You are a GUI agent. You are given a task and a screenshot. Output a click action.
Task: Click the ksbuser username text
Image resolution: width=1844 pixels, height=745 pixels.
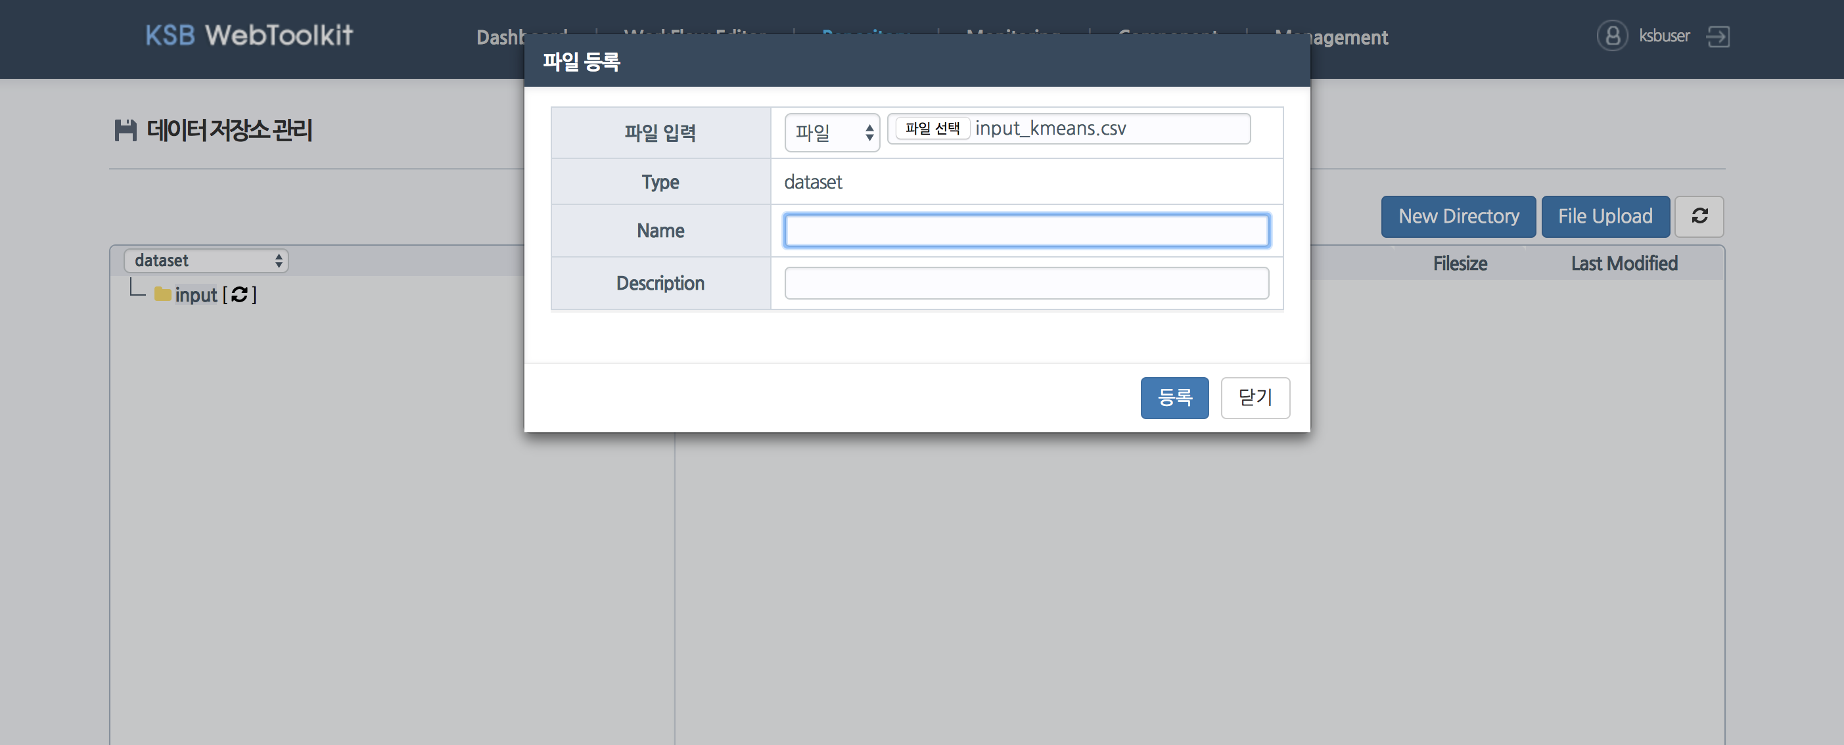point(1665,35)
